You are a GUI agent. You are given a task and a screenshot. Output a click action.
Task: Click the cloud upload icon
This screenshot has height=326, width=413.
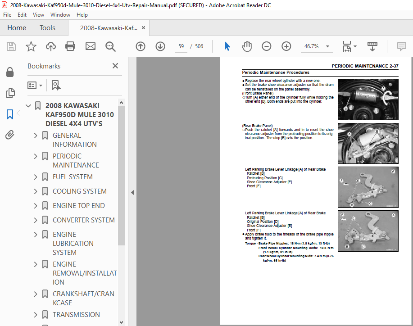50,47
